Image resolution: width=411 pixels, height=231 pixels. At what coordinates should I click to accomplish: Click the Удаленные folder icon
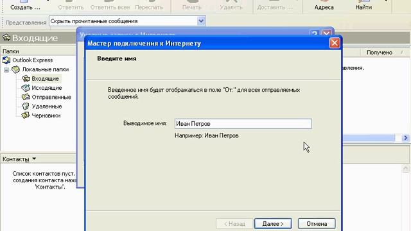[26, 106]
